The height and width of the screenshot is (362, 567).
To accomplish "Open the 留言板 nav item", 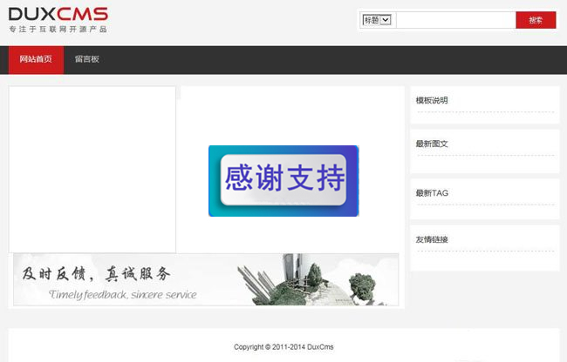I will [86, 59].
